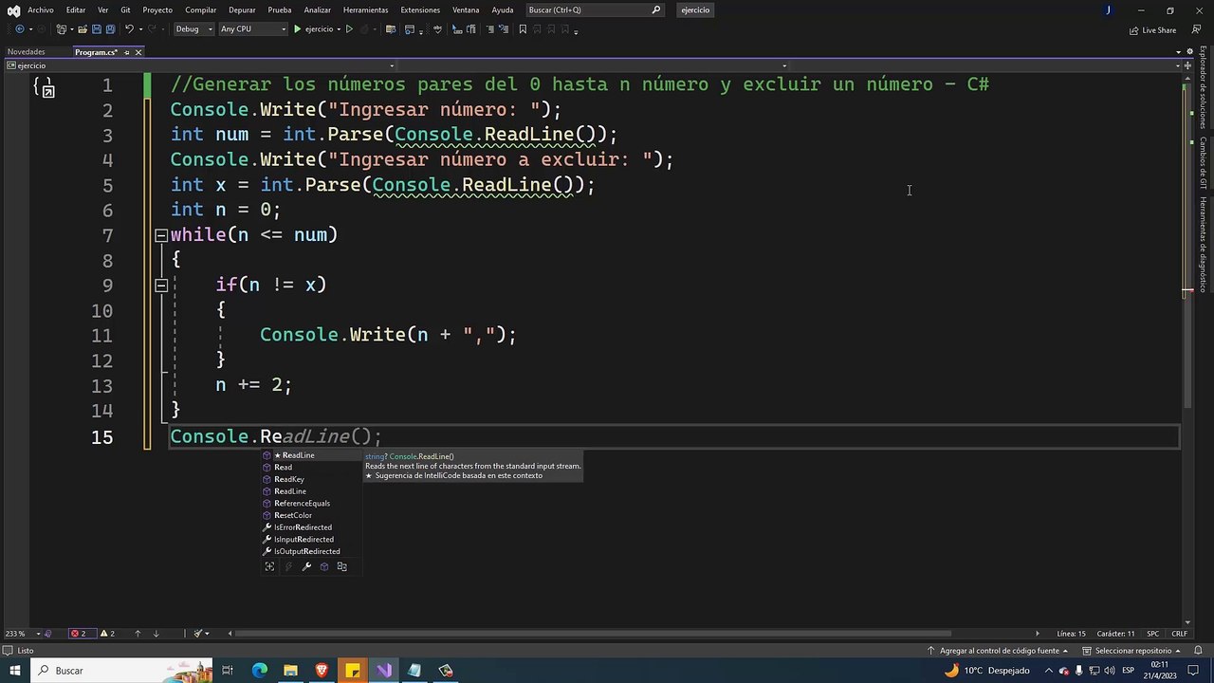Select ReadKey in IntelliSense list
This screenshot has height=683, width=1214.
pos(289,479)
